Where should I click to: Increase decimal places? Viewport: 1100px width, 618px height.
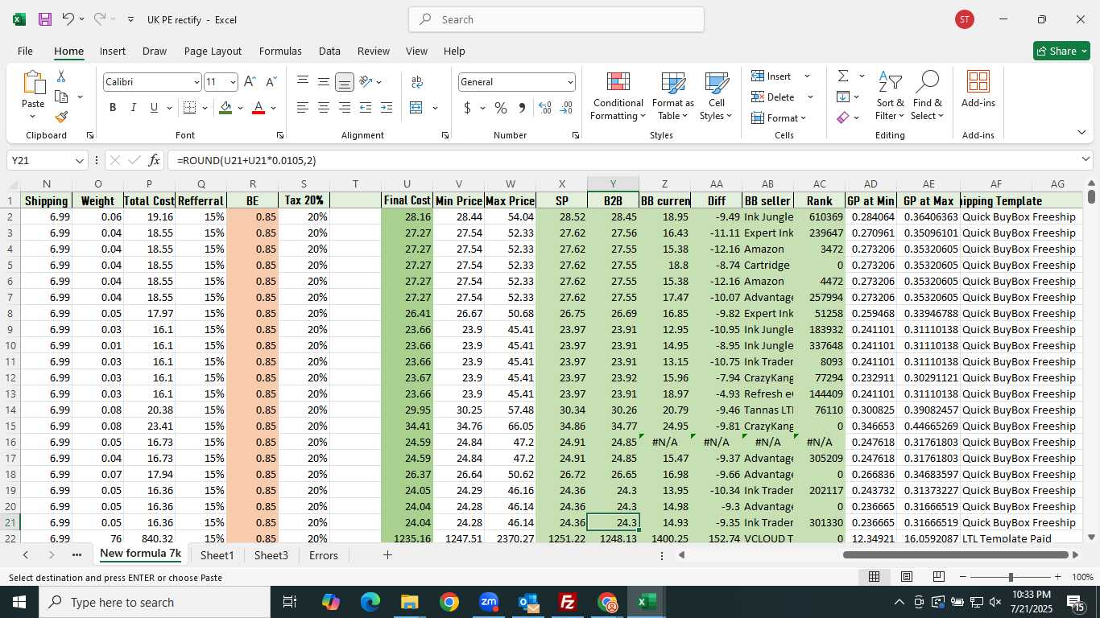pyautogui.click(x=545, y=108)
